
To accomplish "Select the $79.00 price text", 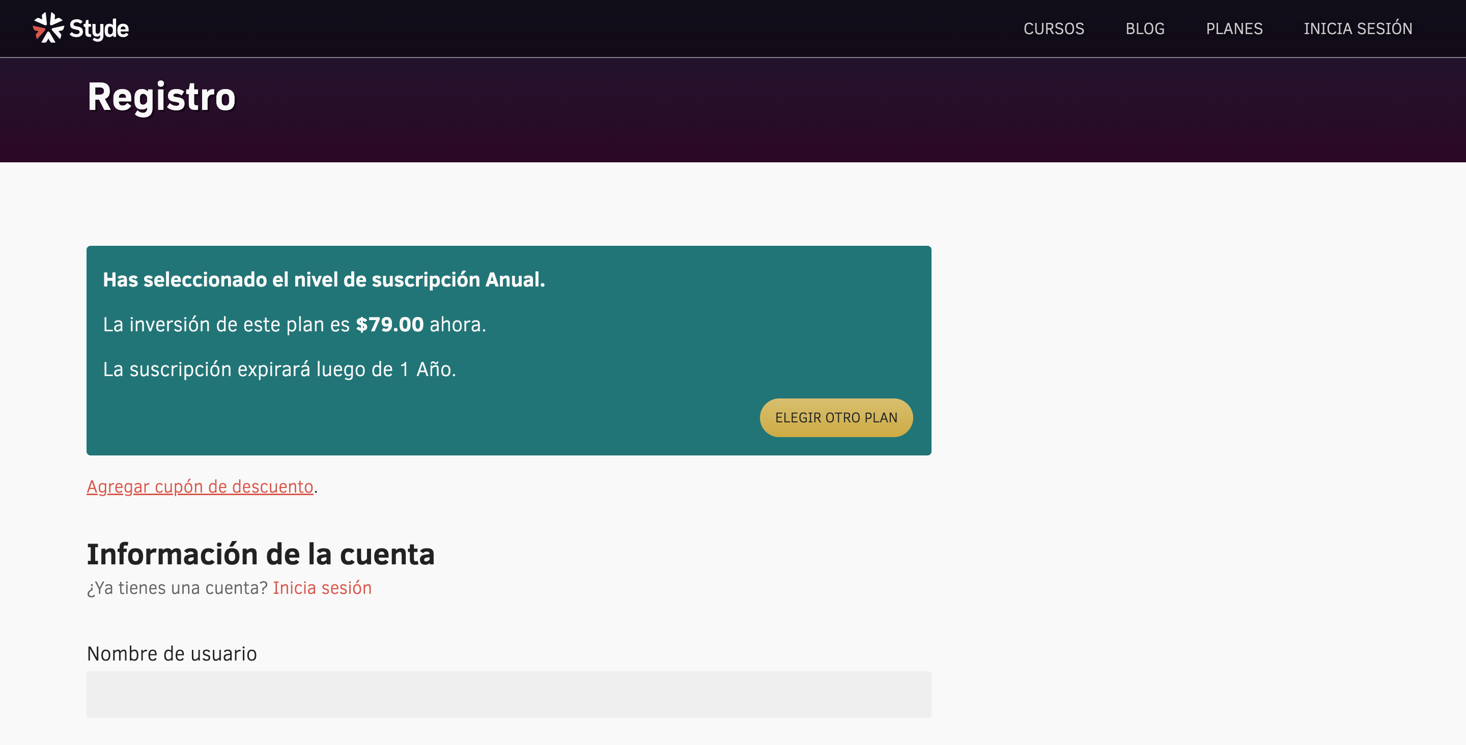I will [390, 324].
